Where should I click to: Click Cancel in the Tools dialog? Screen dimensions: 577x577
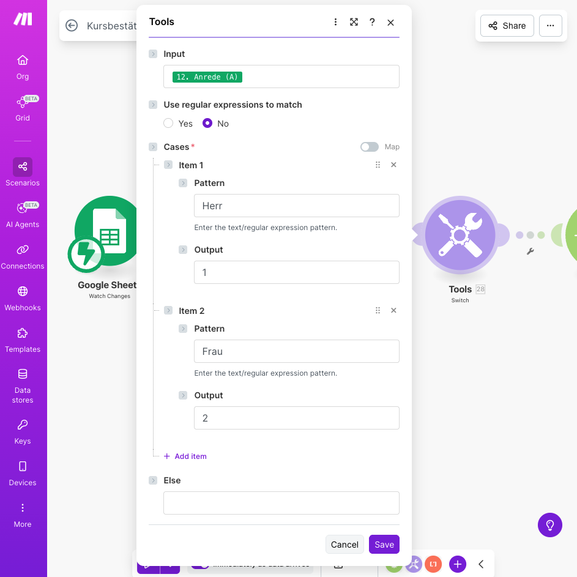[344, 544]
